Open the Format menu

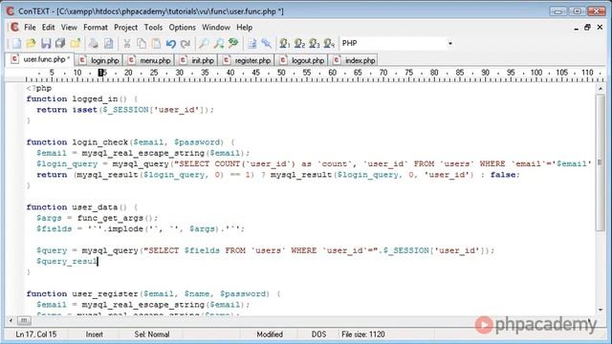click(96, 28)
